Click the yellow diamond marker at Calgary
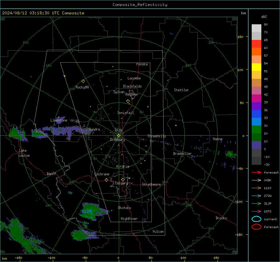 click(123, 179)
